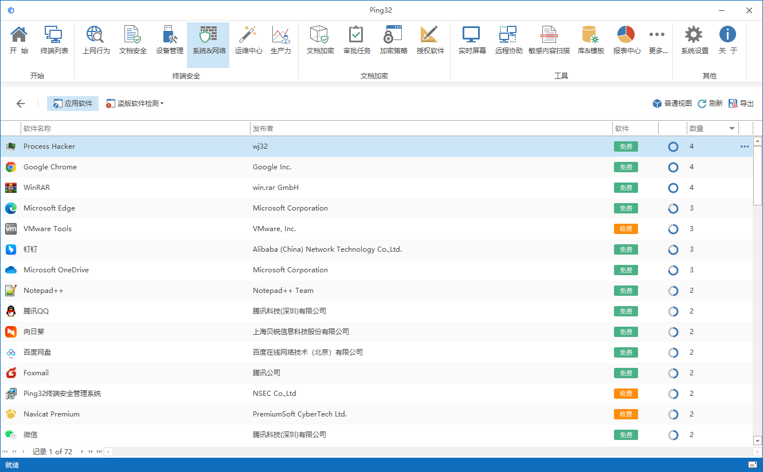Viewport: 763px width, 472px height.
Task: Open 敏感内容扫描 sensitive content scan
Action: coord(549,40)
